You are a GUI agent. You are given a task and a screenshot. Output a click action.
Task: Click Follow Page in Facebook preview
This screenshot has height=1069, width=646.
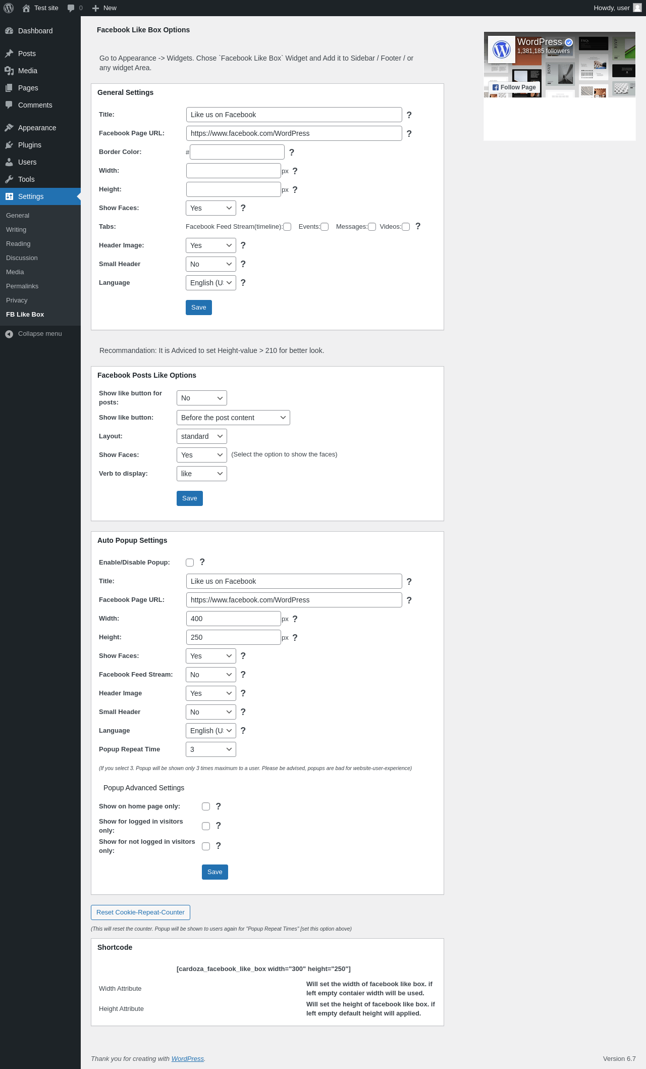514,87
